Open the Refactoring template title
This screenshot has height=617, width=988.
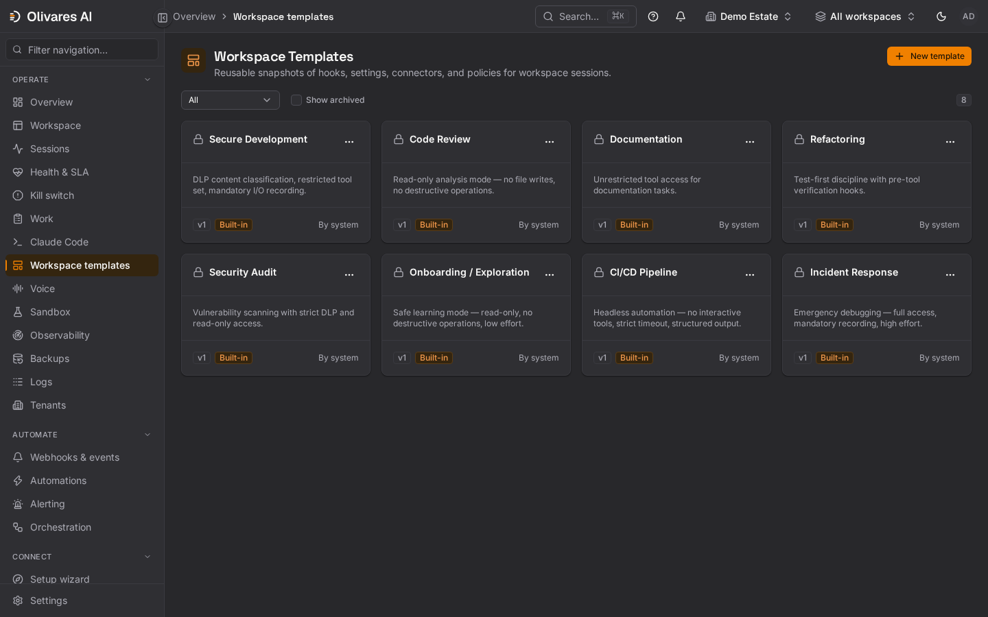click(837, 139)
